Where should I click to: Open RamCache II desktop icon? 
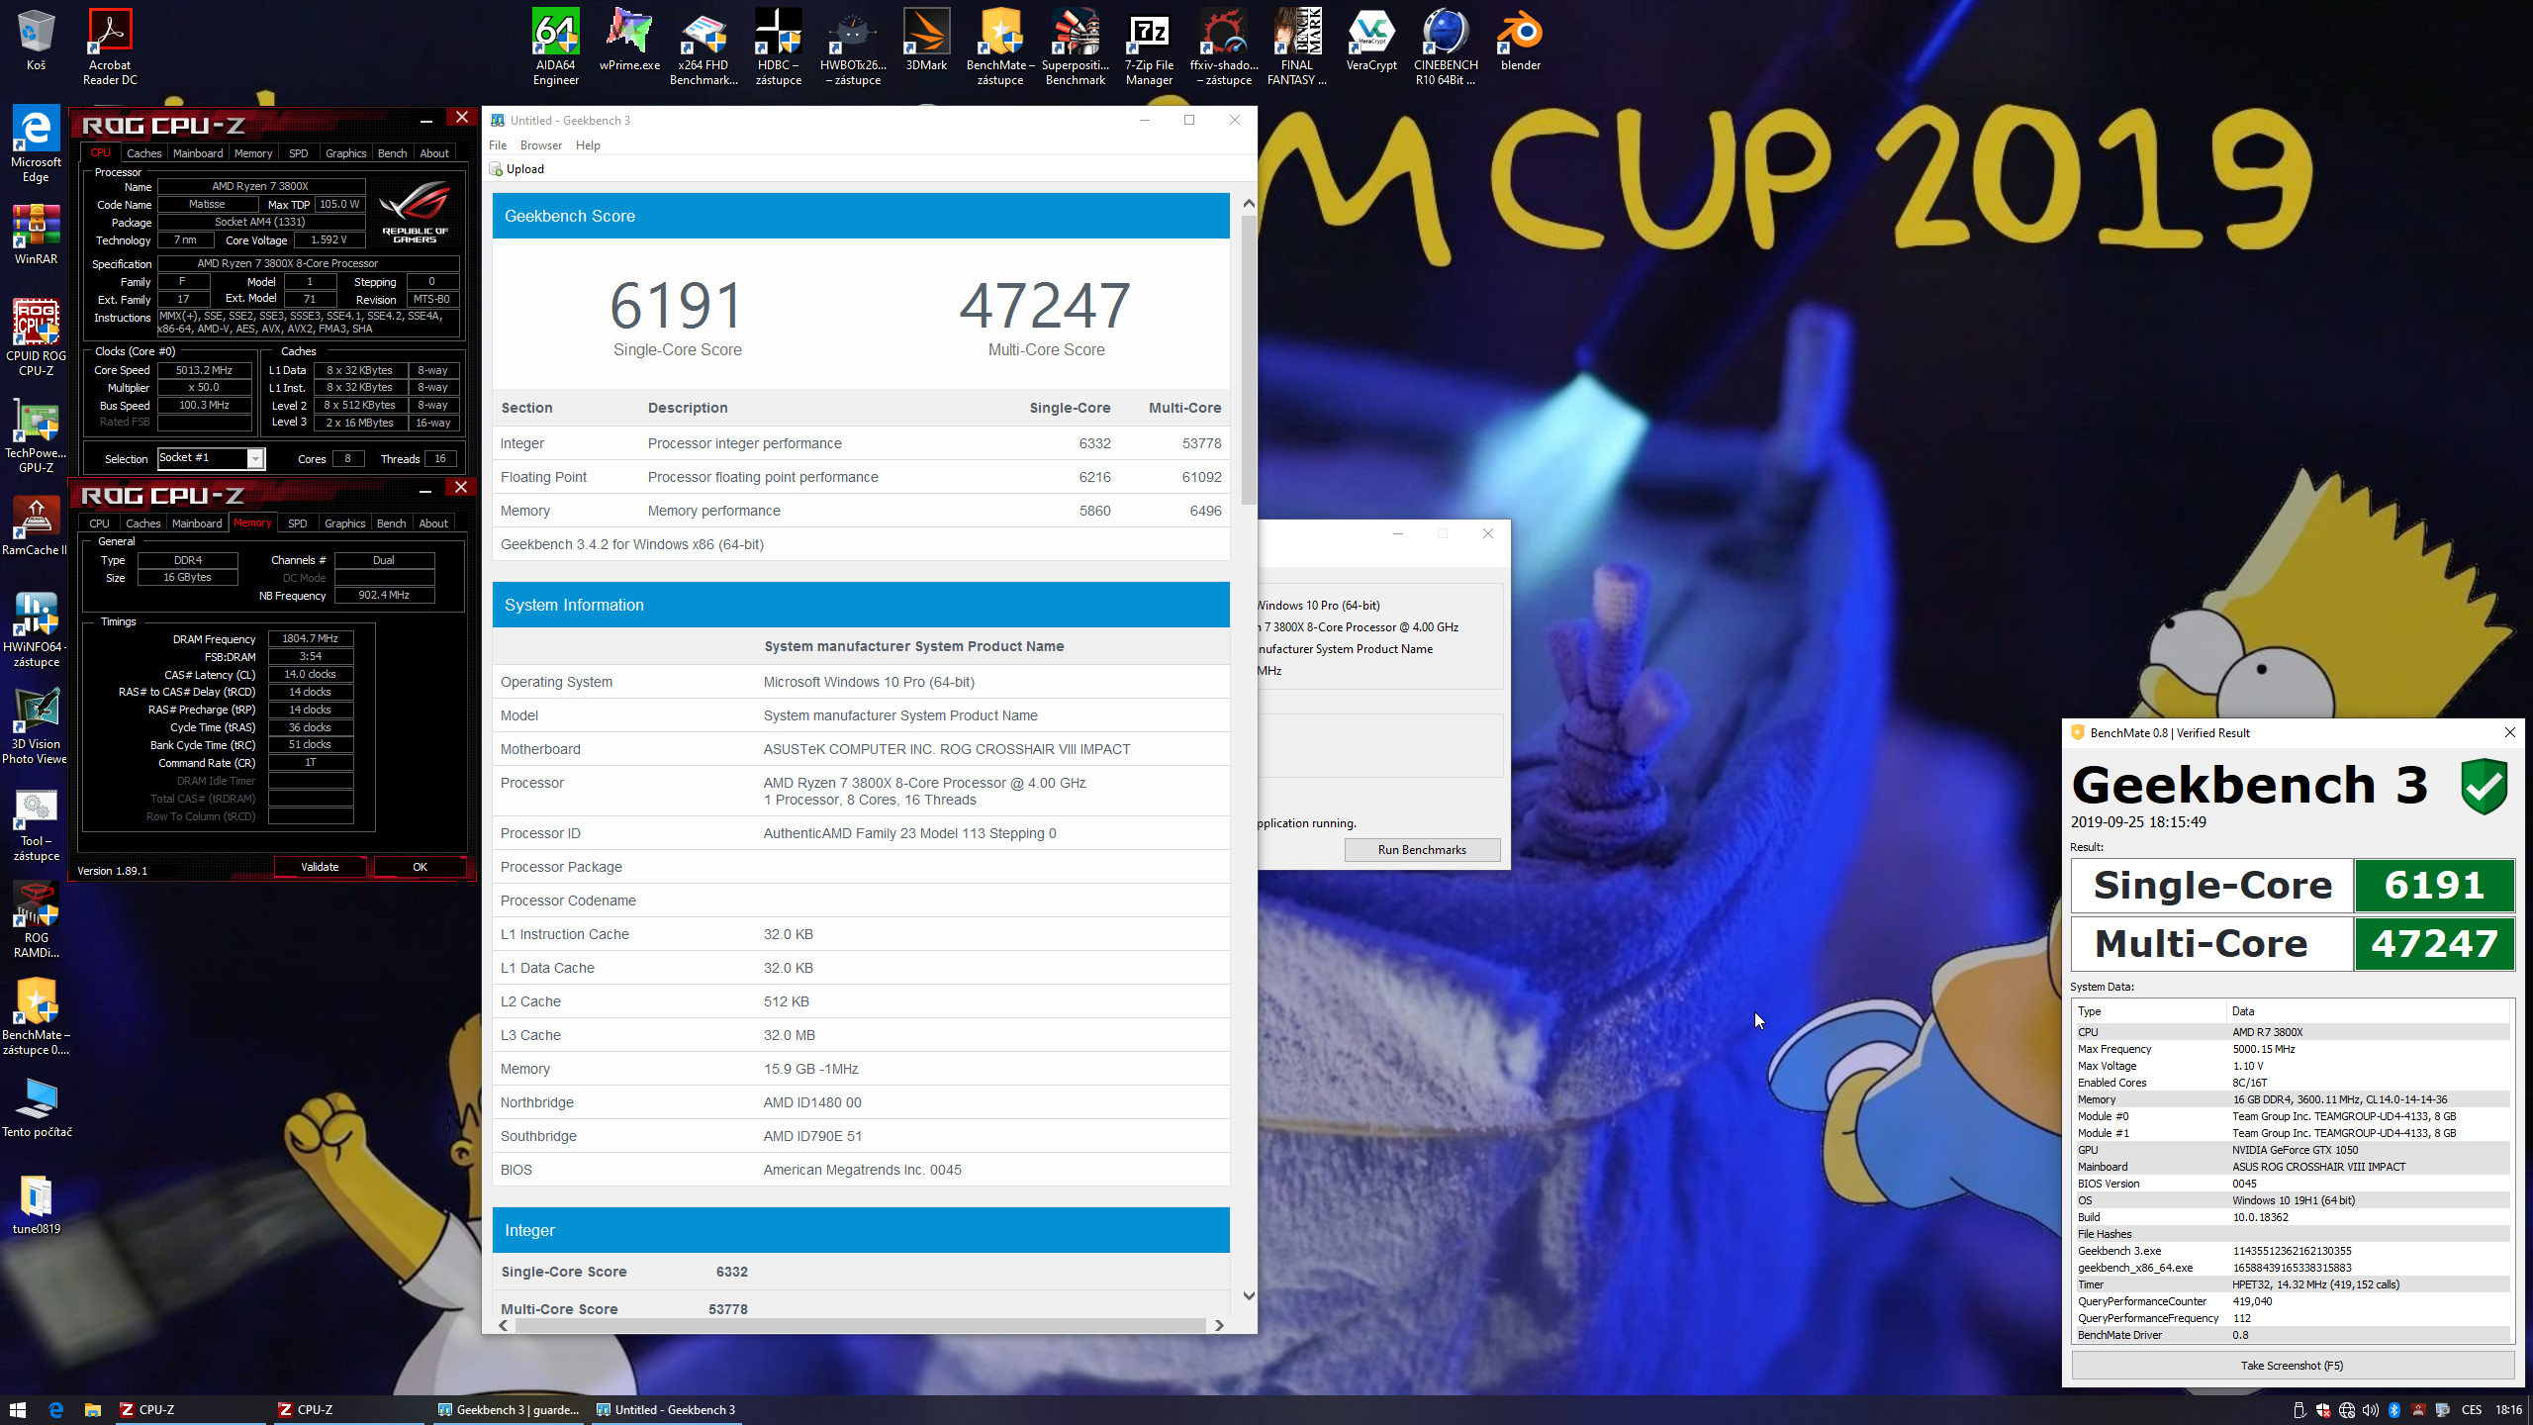coord(36,525)
